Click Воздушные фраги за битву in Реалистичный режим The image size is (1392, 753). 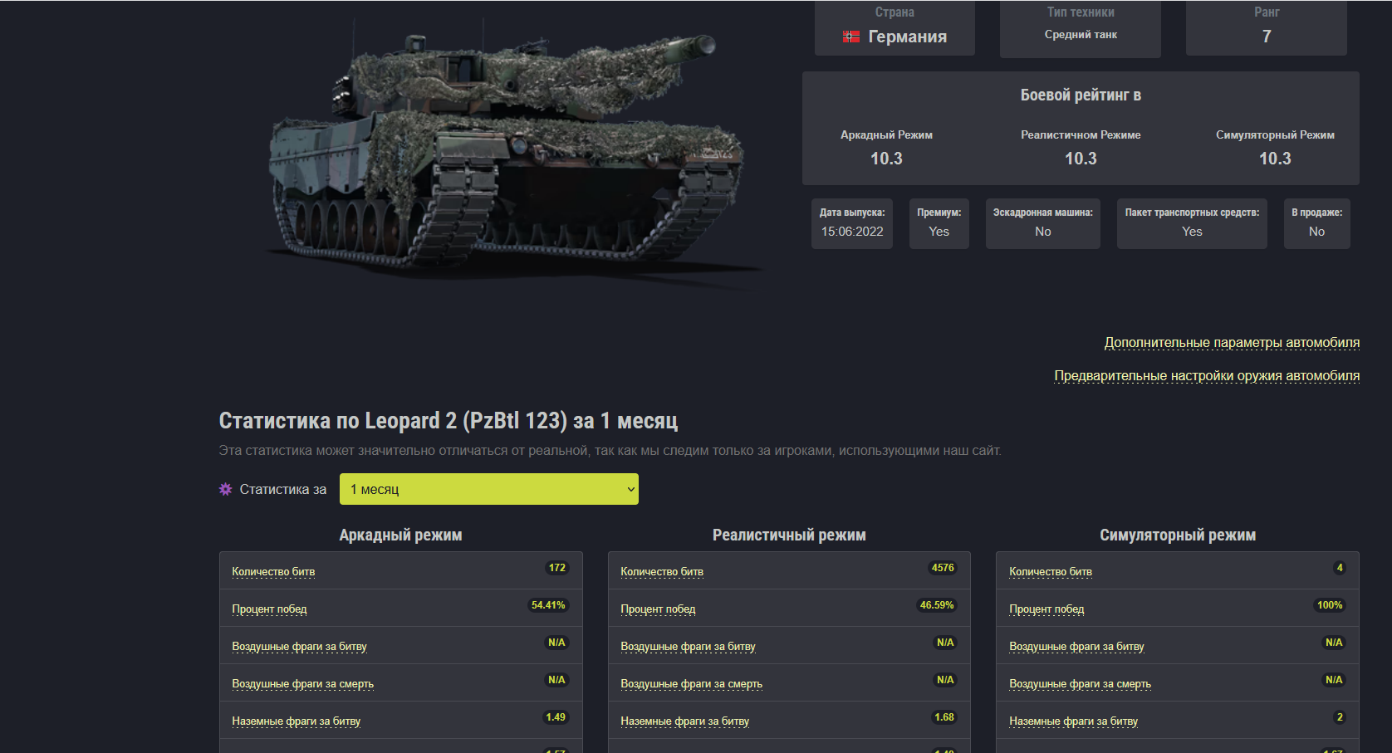(688, 647)
